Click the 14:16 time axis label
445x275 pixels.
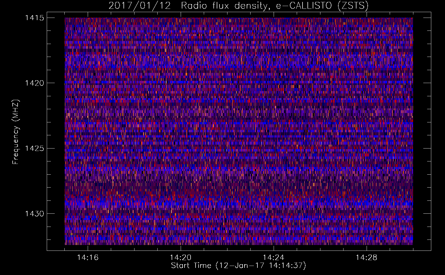(88, 258)
